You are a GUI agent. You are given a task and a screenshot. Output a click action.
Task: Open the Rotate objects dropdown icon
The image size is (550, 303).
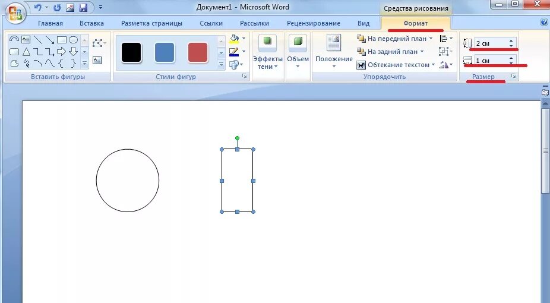click(446, 65)
